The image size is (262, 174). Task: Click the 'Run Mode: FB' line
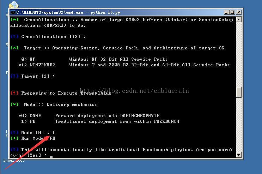[x=33, y=138]
